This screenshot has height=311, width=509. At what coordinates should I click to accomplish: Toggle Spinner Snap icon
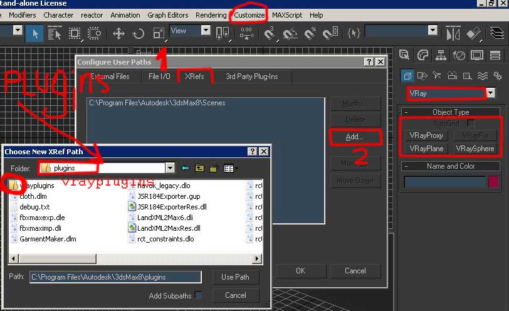pyautogui.click(x=330, y=33)
